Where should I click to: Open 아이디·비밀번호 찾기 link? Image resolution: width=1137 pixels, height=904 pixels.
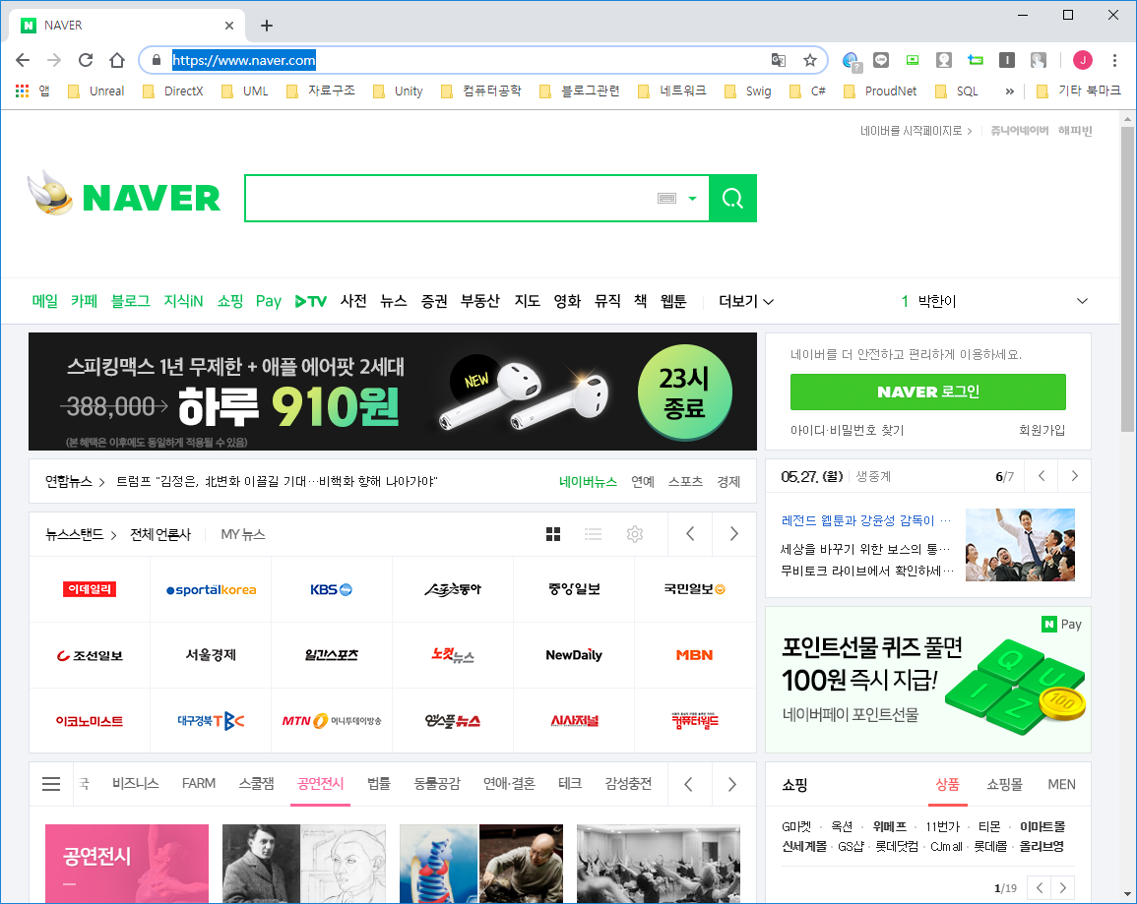847,430
